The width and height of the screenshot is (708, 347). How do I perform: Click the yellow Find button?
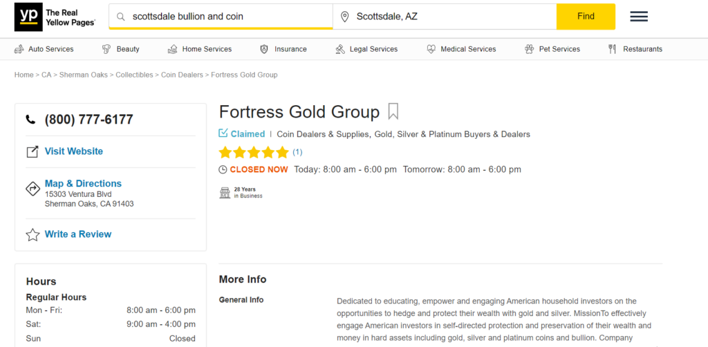[586, 17]
